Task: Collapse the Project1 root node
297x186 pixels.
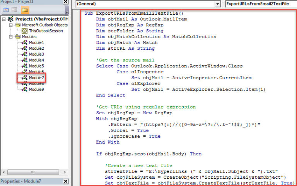Action: [4, 19]
